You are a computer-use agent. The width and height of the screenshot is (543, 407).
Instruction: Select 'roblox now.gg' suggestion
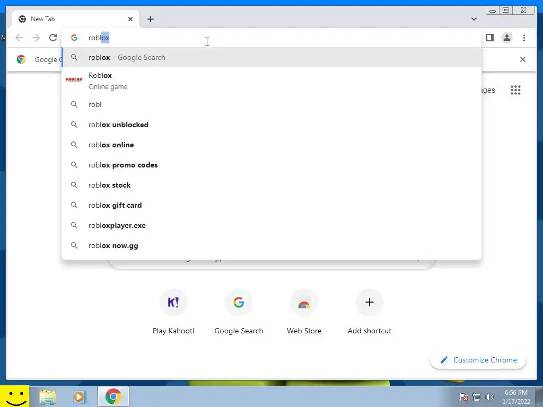pyautogui.click(x=271, y=245)
